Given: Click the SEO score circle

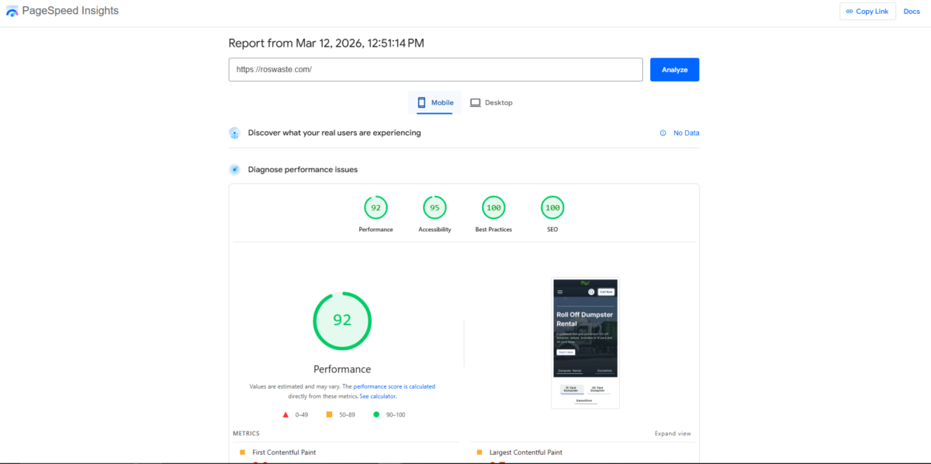Looking at the screenshot, I should point(552,207).
